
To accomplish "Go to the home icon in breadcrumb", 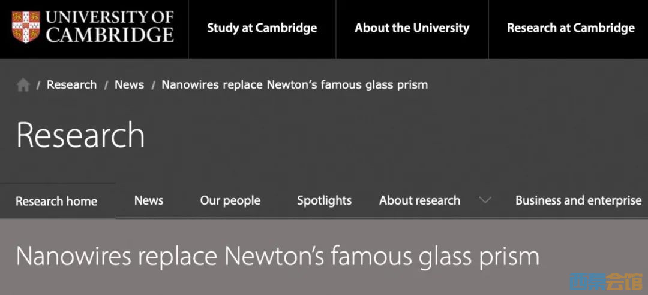I will tap(23, 85).
